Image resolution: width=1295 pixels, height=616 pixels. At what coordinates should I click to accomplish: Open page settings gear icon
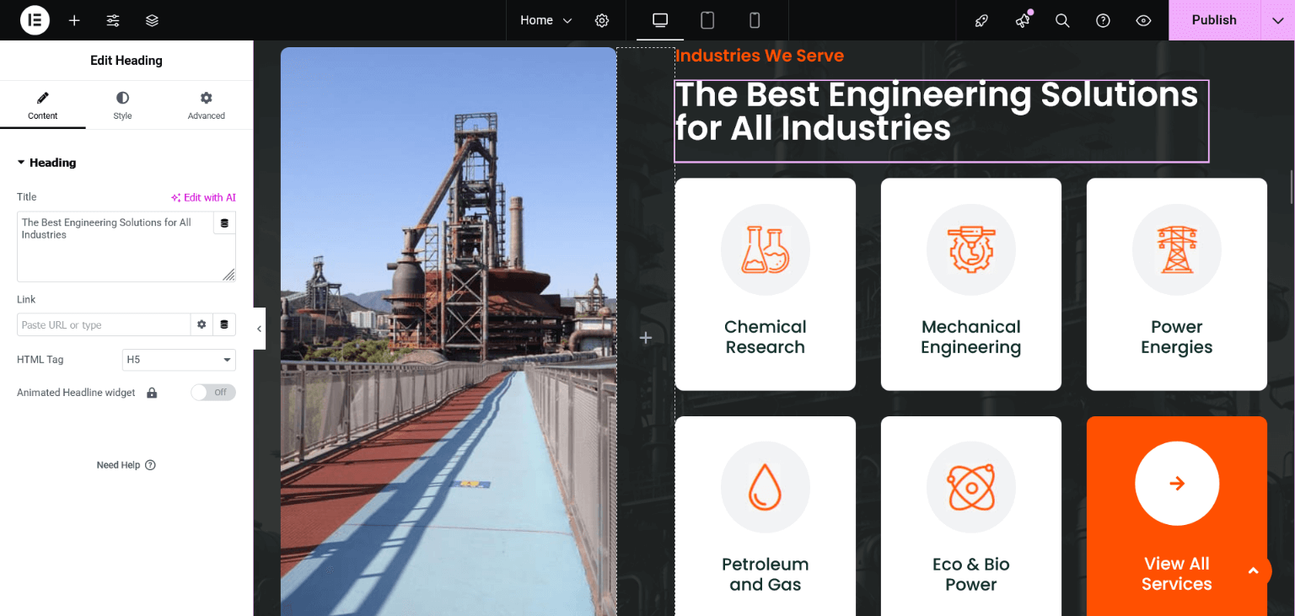click(x=602, y=20)
